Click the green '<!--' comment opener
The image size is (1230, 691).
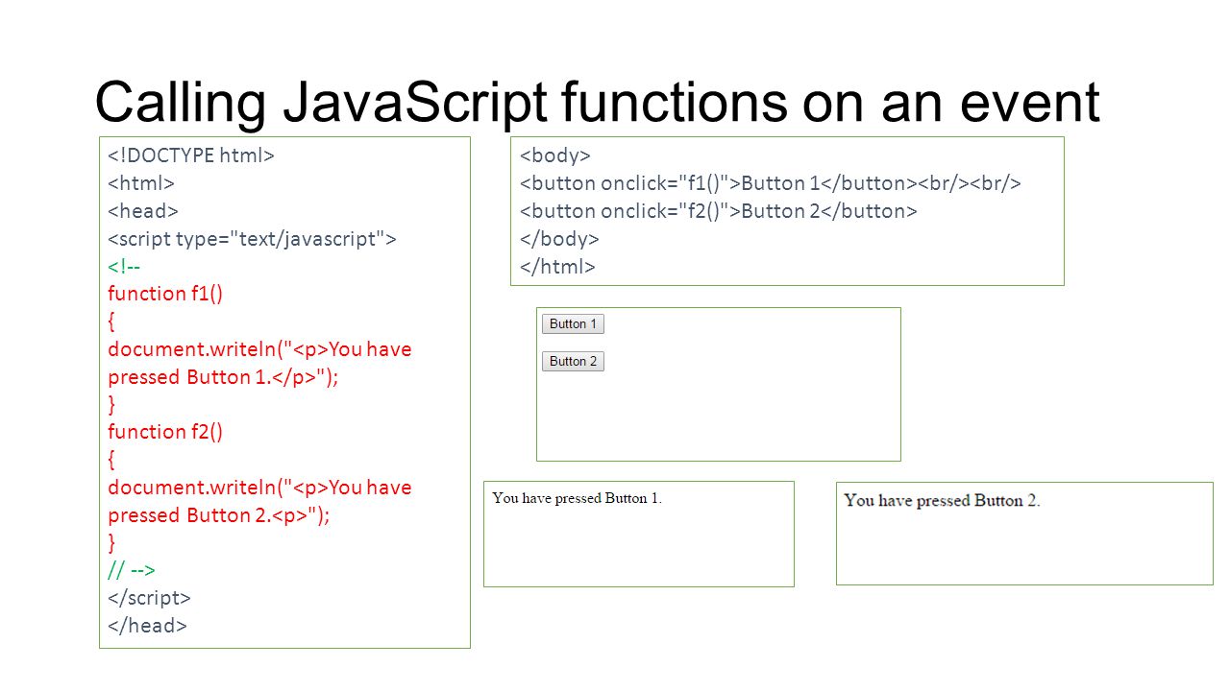tap(124, 266)
